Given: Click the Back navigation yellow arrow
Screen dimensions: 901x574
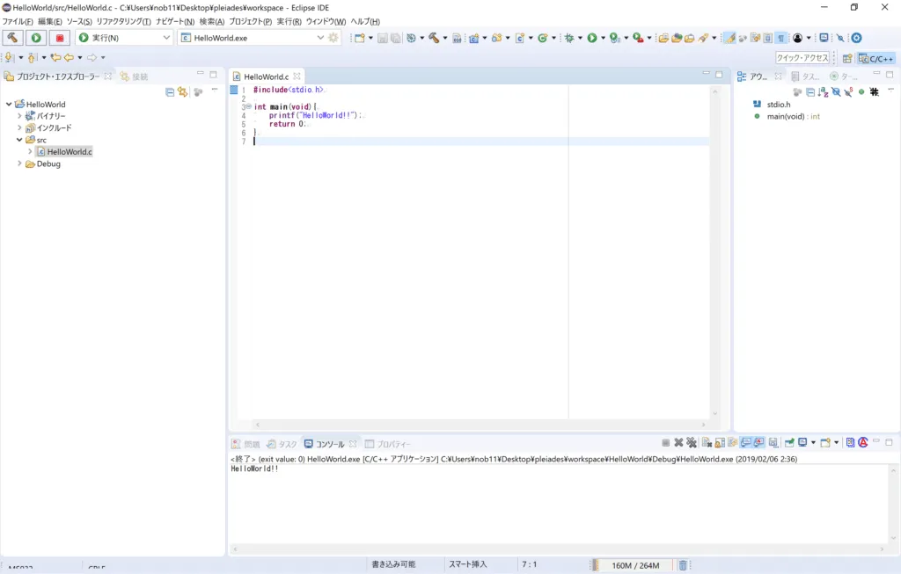Looking at the screenshot, I should pyautogui.click(x=69, y=57).
